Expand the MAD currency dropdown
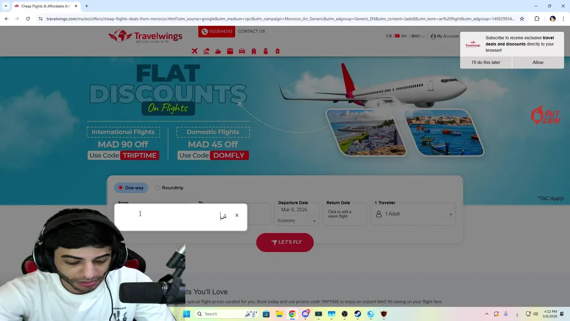The image size is (570, 321). pos(418,36)
